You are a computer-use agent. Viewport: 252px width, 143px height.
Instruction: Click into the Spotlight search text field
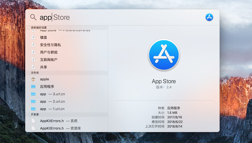(121, 17)
